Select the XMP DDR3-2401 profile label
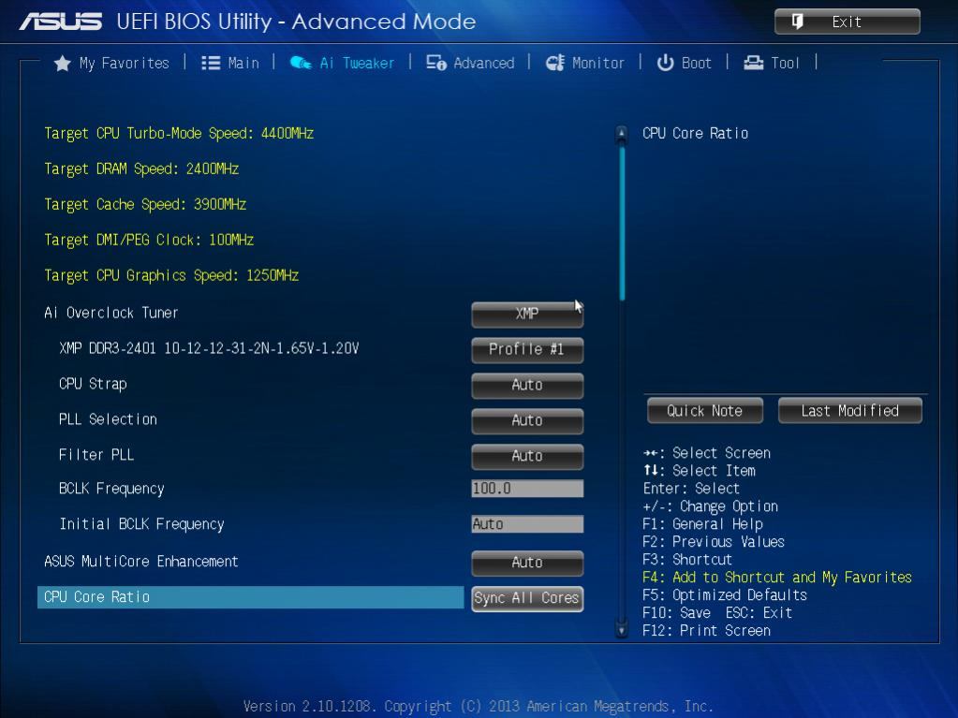This screenshot has height=718, width=958. coord(209,348)
